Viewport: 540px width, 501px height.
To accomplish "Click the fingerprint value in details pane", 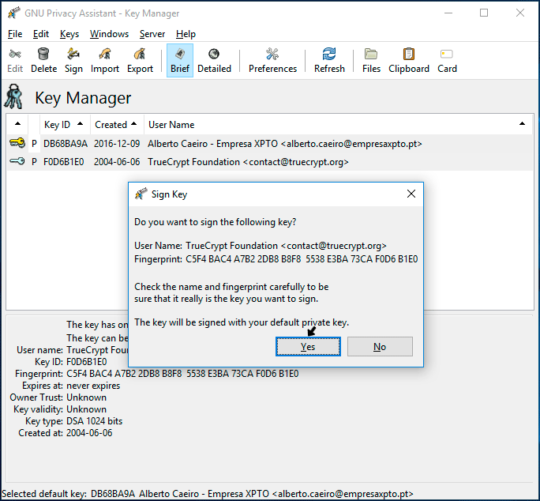I will pyautogui.click(x=182, y=374).
